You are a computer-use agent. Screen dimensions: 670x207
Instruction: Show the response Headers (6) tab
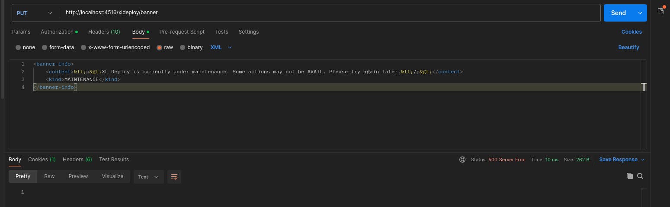pyautogui.click(x=77, y=160)
